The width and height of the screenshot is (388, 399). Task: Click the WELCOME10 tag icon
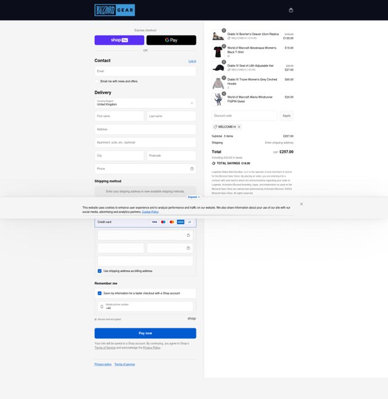[215, 127]
